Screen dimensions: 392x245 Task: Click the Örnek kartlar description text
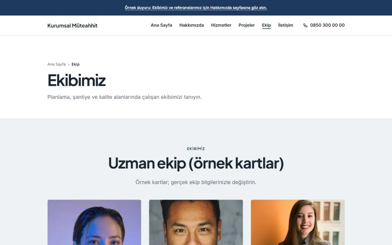coord(196,182)
